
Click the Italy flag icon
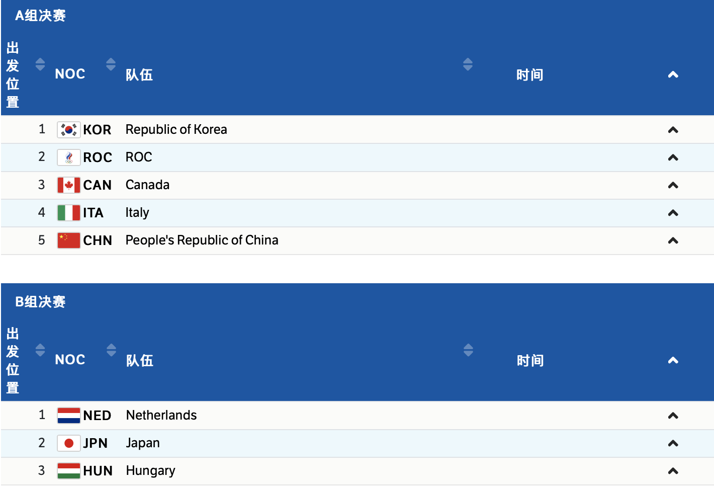68,213
